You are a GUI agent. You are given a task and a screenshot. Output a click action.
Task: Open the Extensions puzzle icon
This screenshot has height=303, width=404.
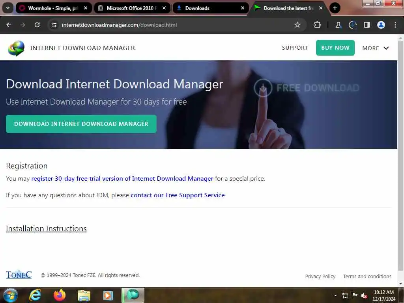[x=318, y=25]
